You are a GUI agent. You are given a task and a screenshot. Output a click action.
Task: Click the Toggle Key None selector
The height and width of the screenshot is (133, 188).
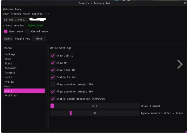(x=39, y=39)
